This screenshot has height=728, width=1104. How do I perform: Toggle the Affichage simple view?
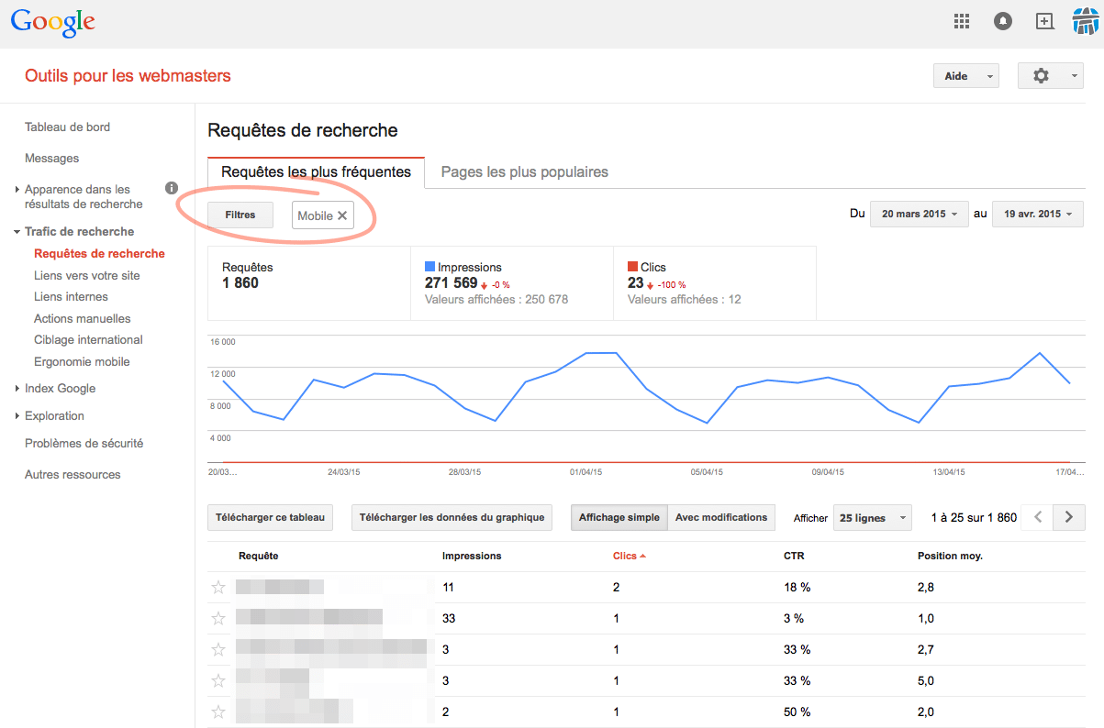619,518
